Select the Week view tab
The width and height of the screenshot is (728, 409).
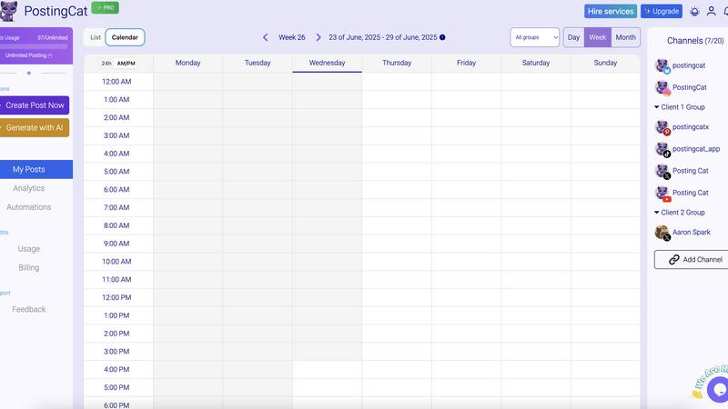tap(598, 37)
